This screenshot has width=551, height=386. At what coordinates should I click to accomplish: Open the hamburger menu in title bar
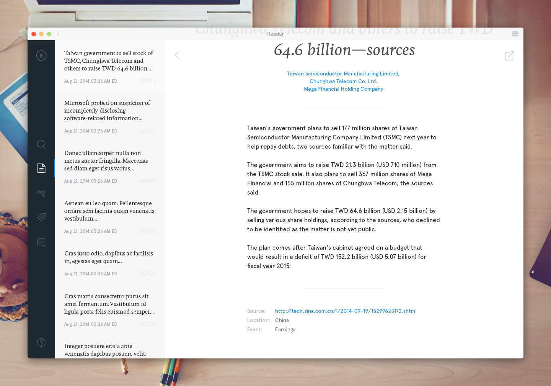pos(515,34)
